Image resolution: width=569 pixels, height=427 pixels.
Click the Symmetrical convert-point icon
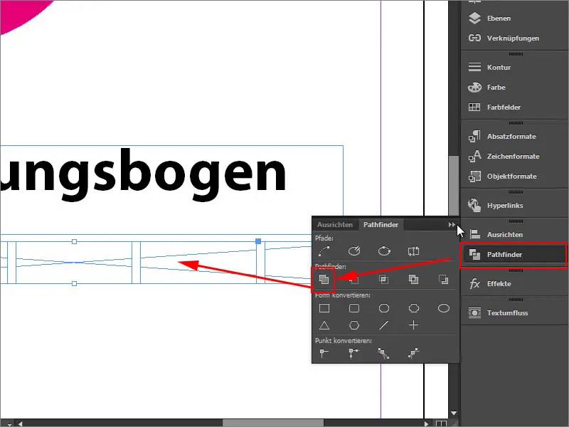click(414, 353)
